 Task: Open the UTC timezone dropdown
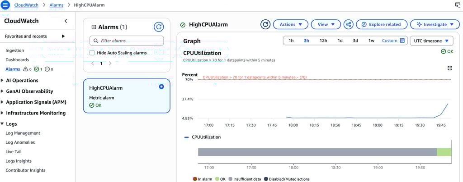[x=431, y=41]
